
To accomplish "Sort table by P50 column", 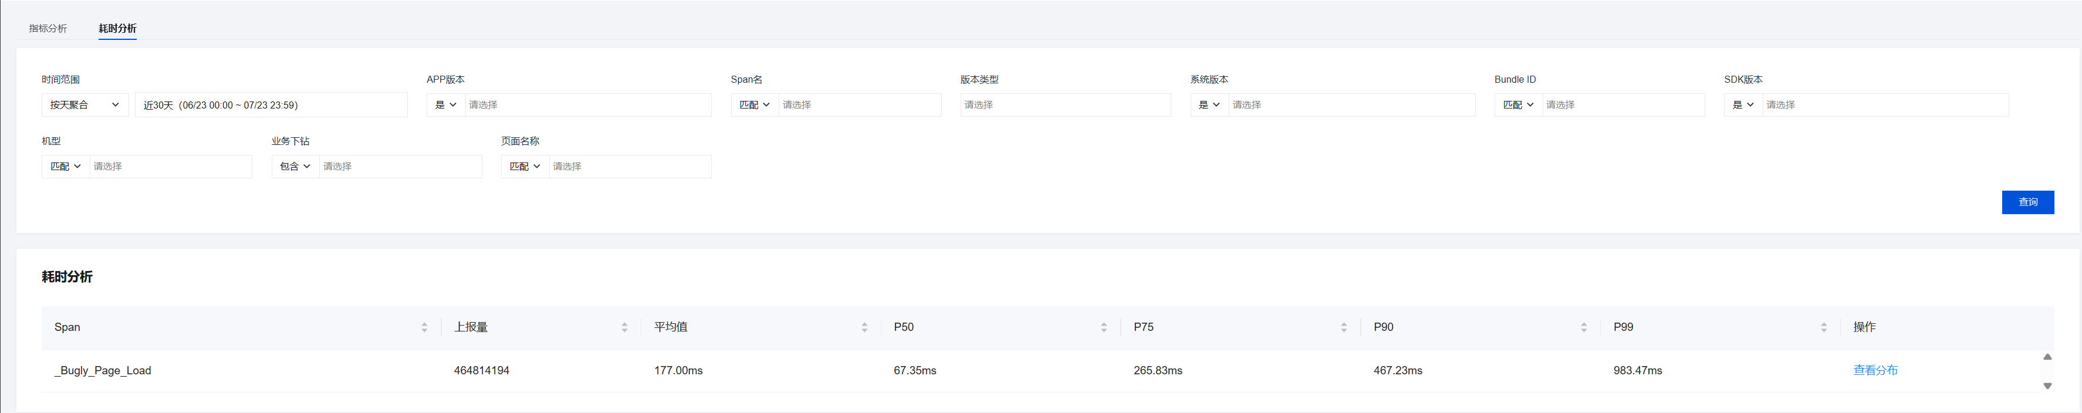I will (x=1103, y=327).
